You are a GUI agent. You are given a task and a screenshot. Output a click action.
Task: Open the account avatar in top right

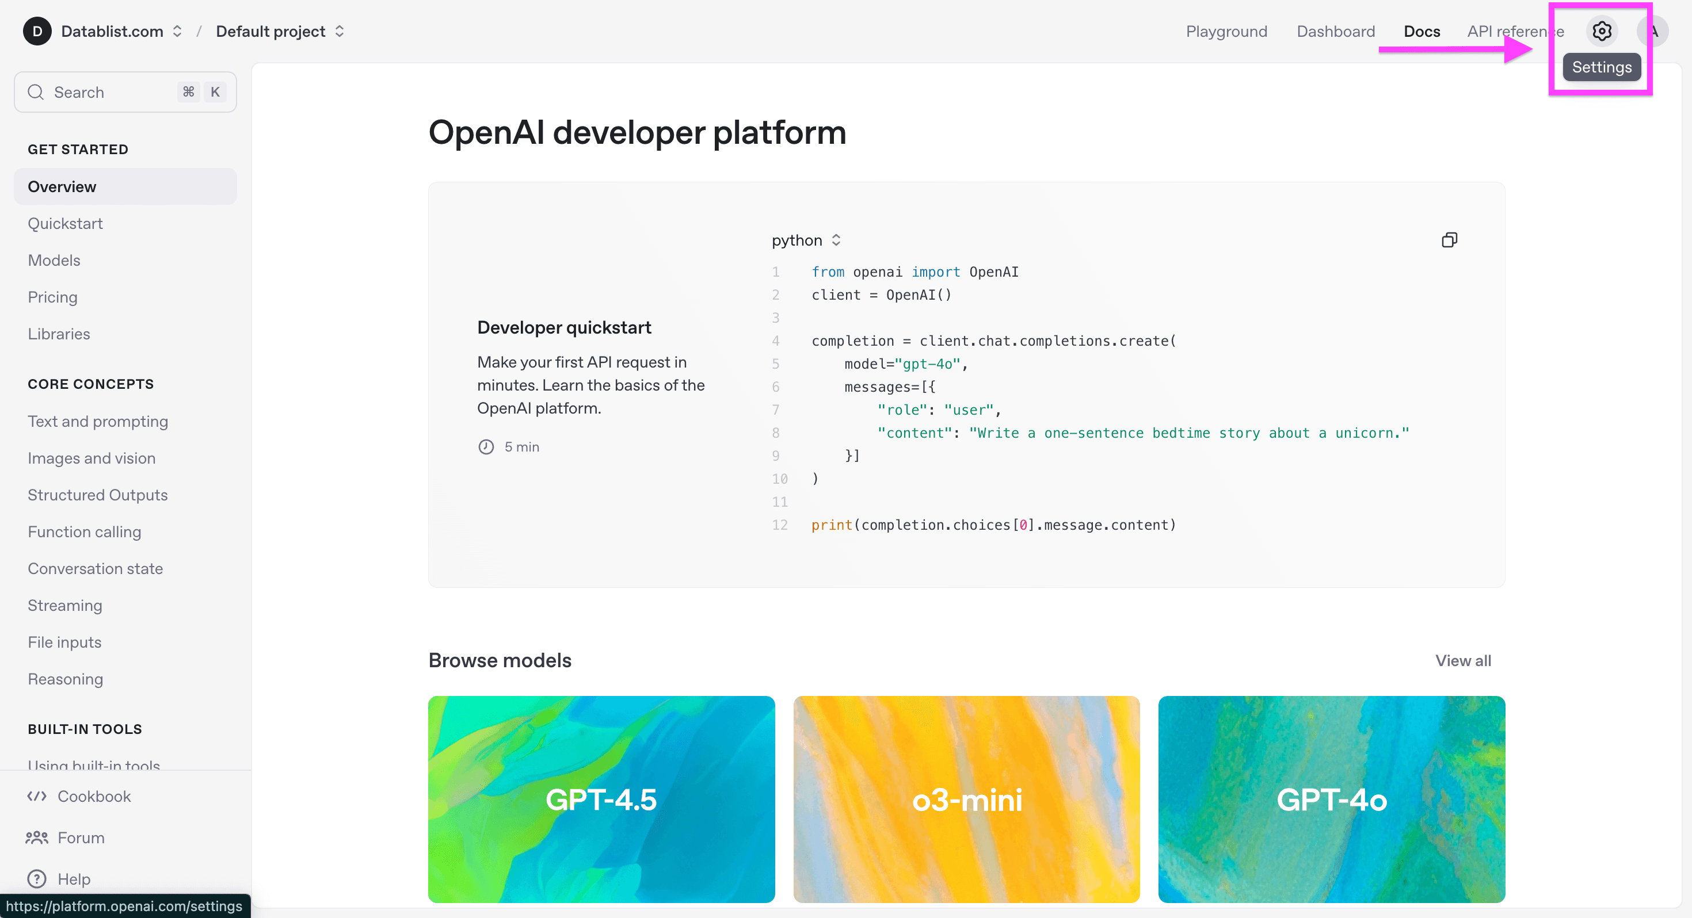tap(1655, 31)
